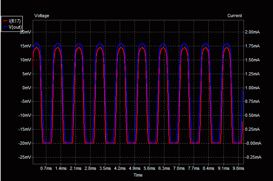Click the -10mV voltage axis label
Image resolution: width=273 pixels, height=181 pixels.
tap(25, 115)
